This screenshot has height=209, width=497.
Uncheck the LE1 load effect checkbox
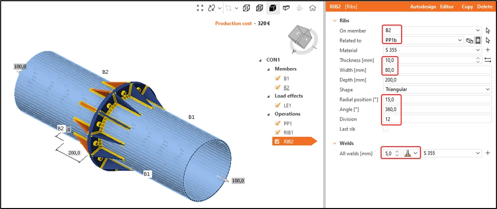pyautogui.click(x=277, y=105)
